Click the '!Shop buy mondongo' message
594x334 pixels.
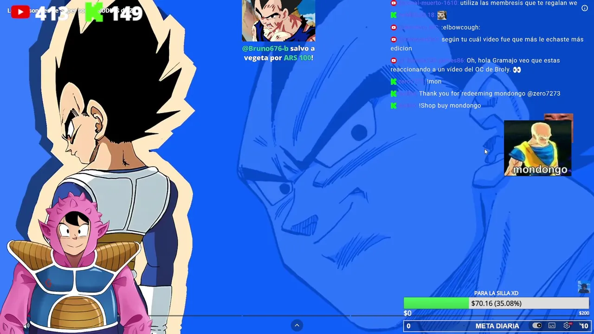pos(450,106)
